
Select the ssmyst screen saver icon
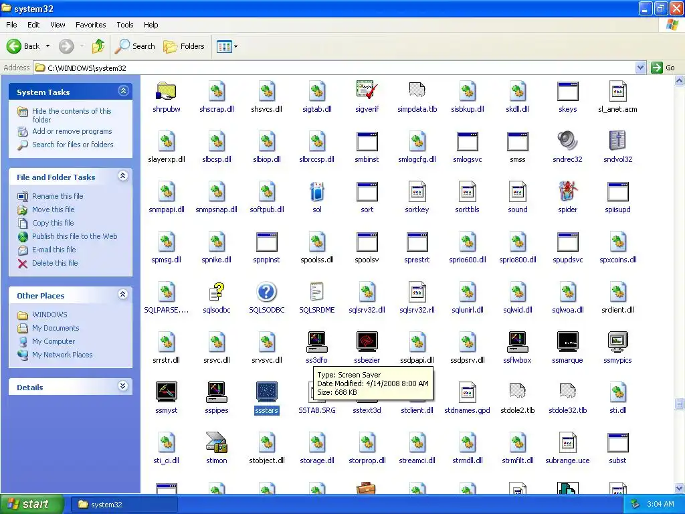click(x=167, y=392)
